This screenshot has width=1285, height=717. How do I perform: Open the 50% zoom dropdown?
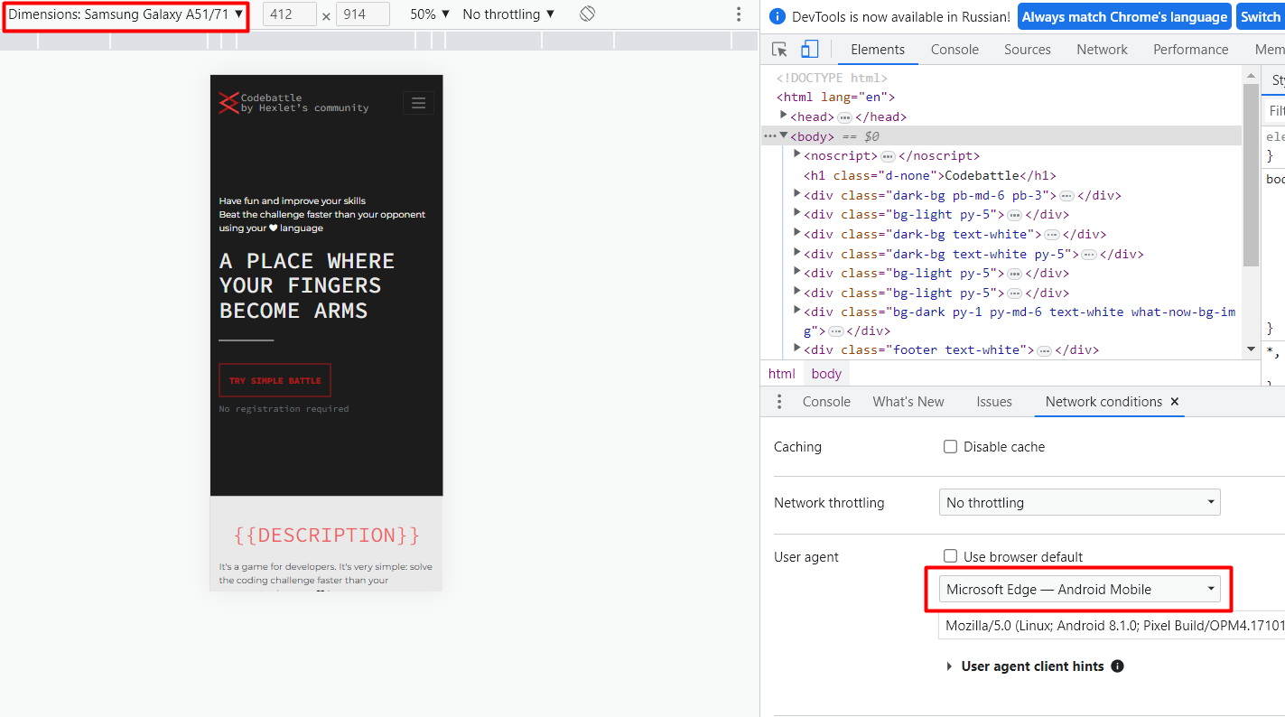click(430, 14)
